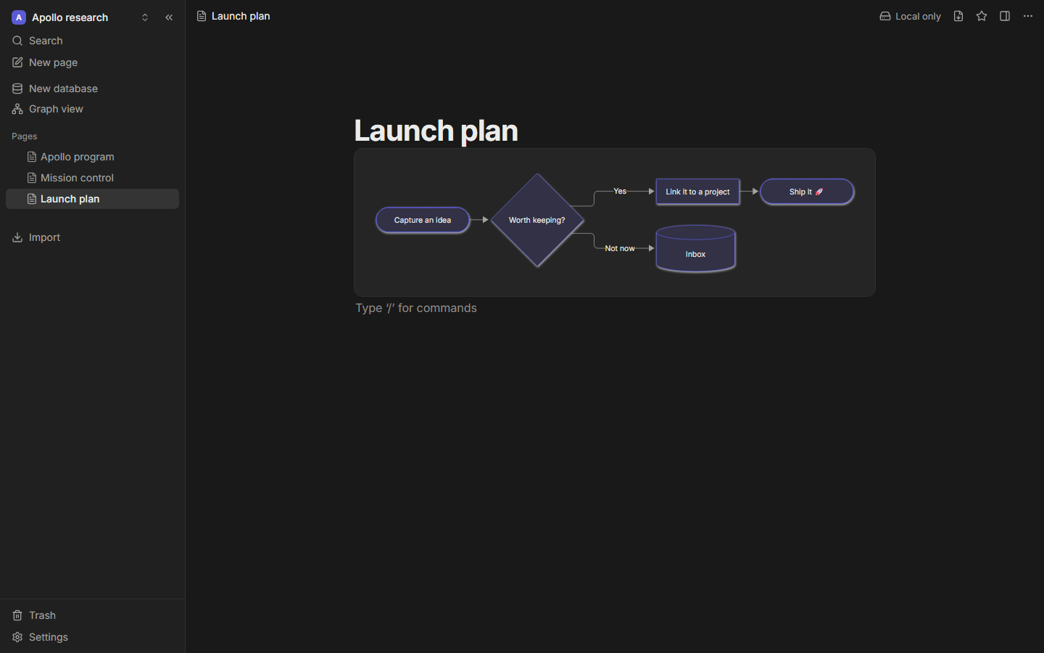Click the Launch plan breadcrumb in top bar
1044x653 pixels.
(233, 16)
